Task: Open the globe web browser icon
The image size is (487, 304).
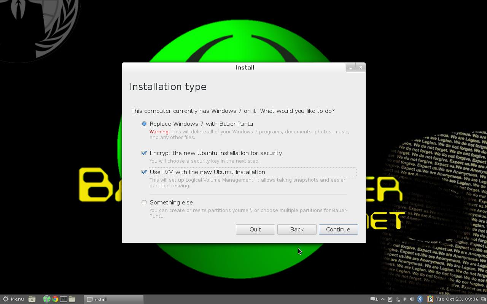Action: point(46,299)
